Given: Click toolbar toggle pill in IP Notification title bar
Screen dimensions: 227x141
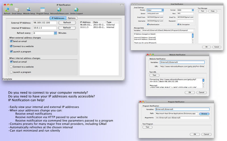Looking at the screenshot, I should (122, 5).
